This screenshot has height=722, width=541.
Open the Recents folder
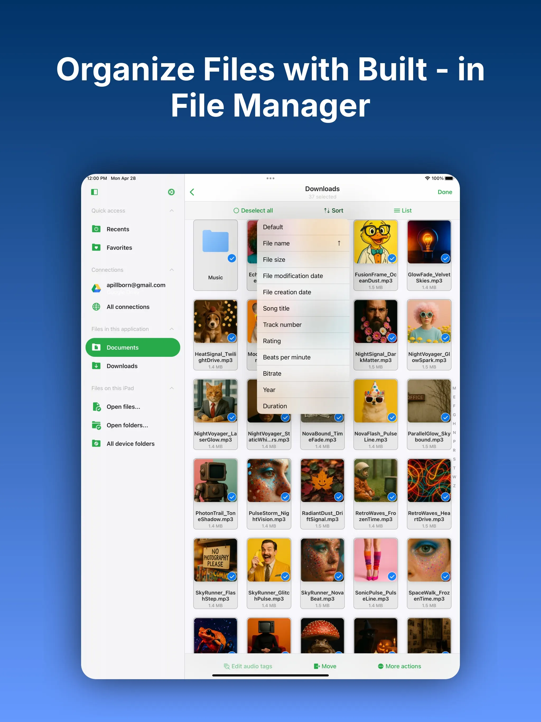118,229
